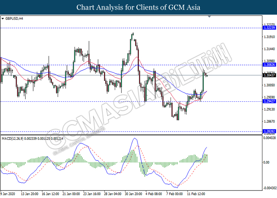Viewport: 277px width, 198px height.
Task: Click the 4 Feb 08:00 time label
Action: click(x=154, y=194)
